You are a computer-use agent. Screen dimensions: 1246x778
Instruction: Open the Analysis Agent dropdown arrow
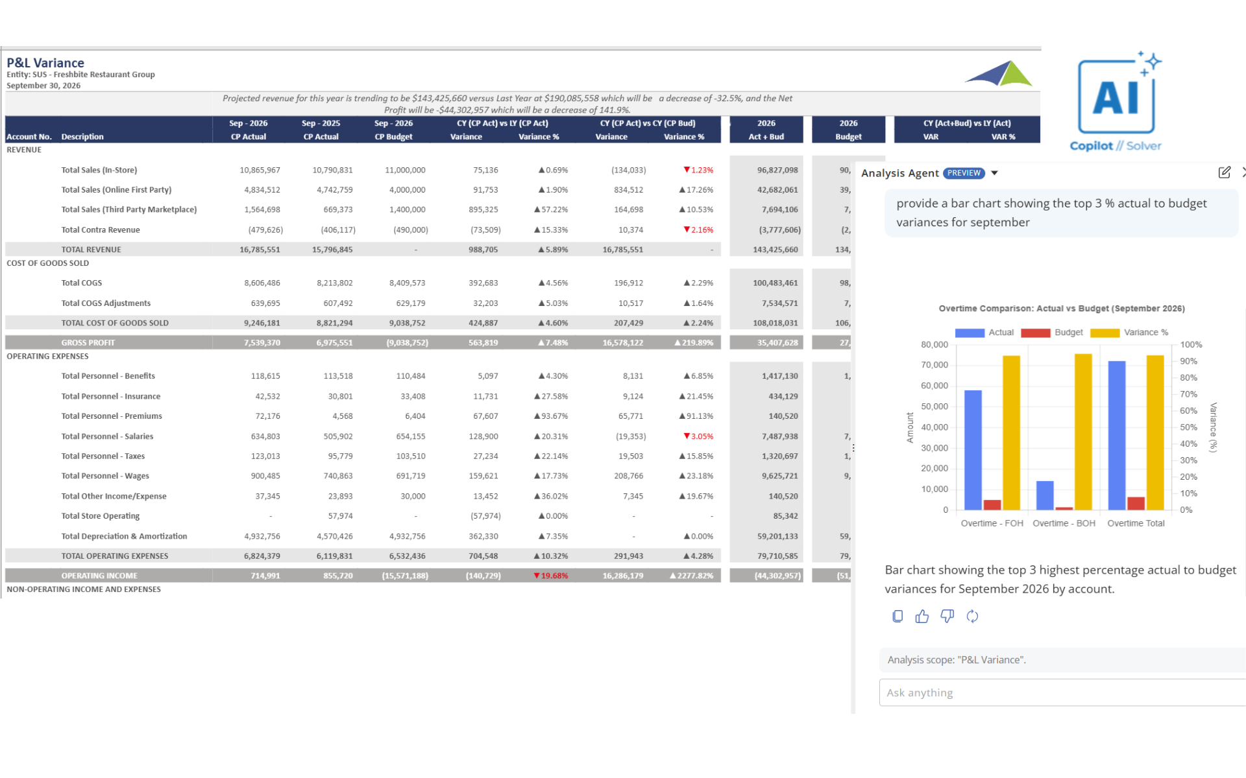[x=994, y=173]
